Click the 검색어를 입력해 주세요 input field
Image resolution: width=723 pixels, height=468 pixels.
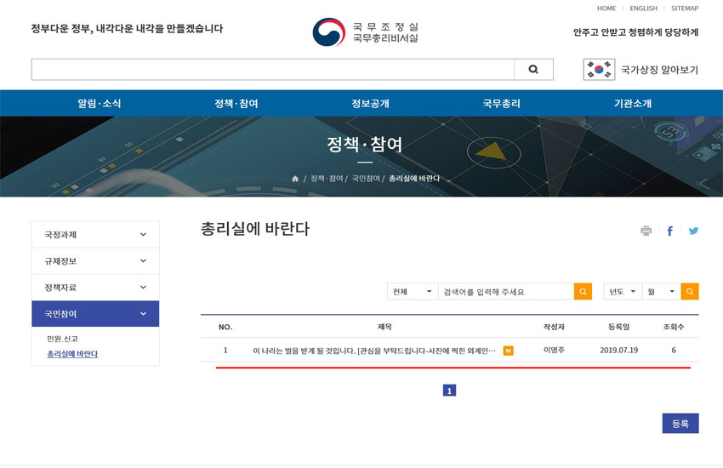[505, 292]
